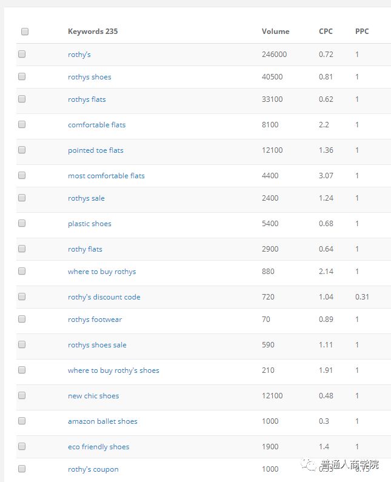391x482 pixels.
Task: Open the rothys flats keyword link
Action: point(87,99)
